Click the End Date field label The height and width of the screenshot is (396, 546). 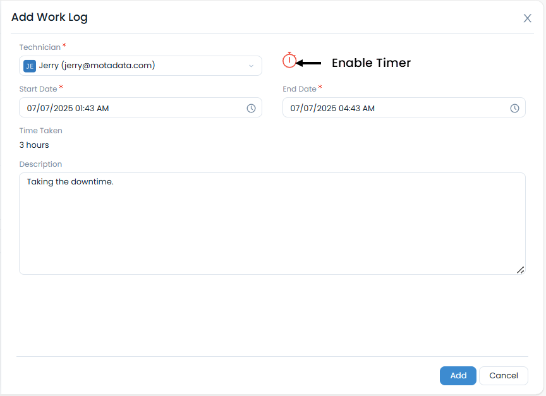pos(300,89)
